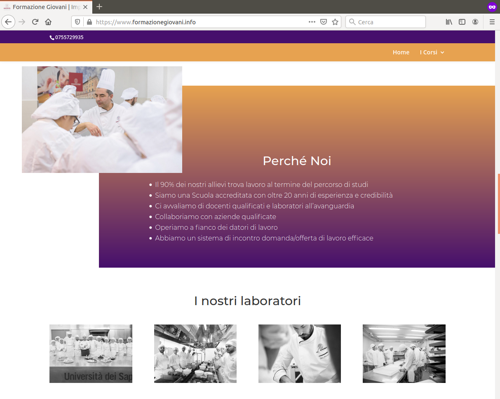View site security padlock details
The height and width of the screenshot is (399, 500).
click(x=89, y=22)
